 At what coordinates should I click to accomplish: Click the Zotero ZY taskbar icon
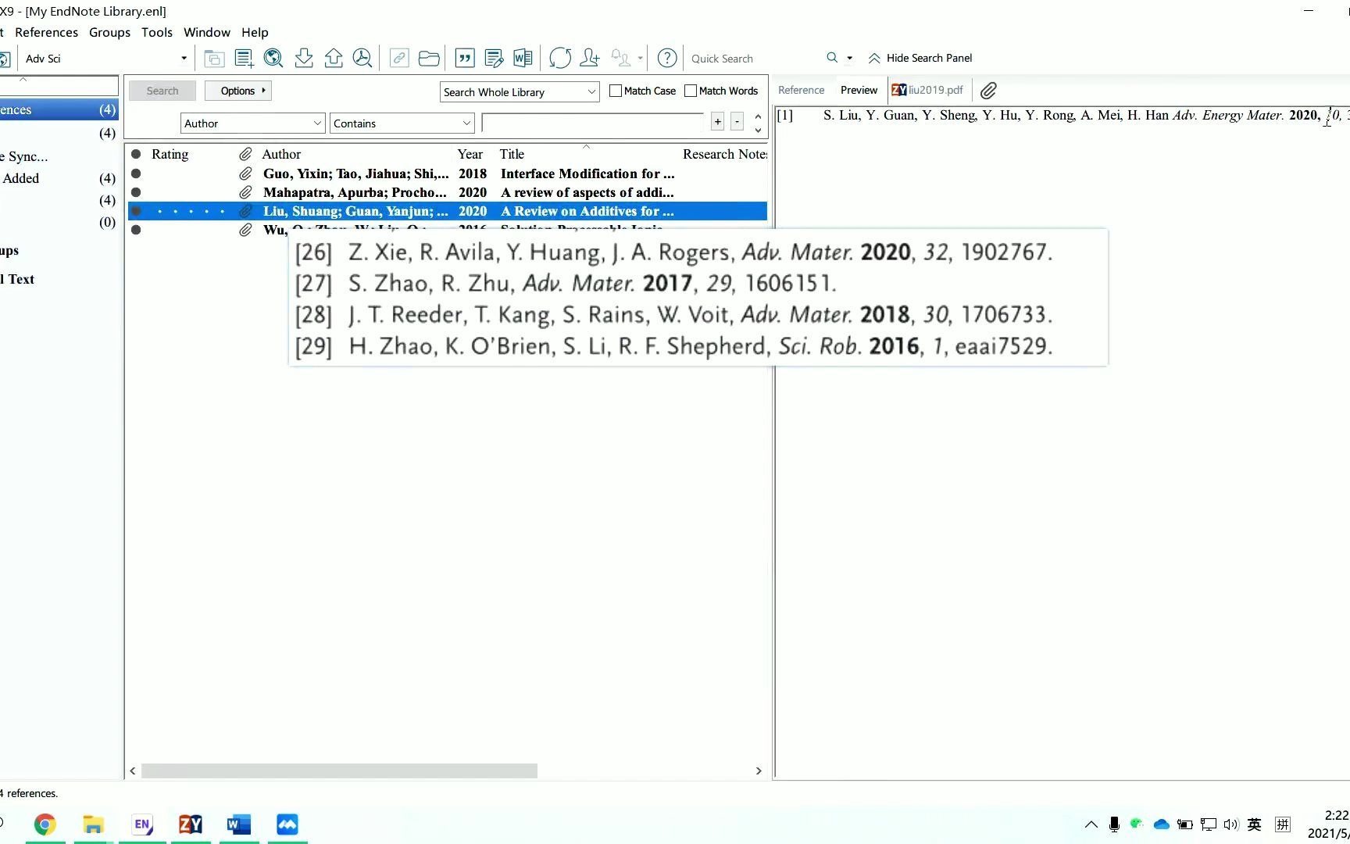click(191, 824)
